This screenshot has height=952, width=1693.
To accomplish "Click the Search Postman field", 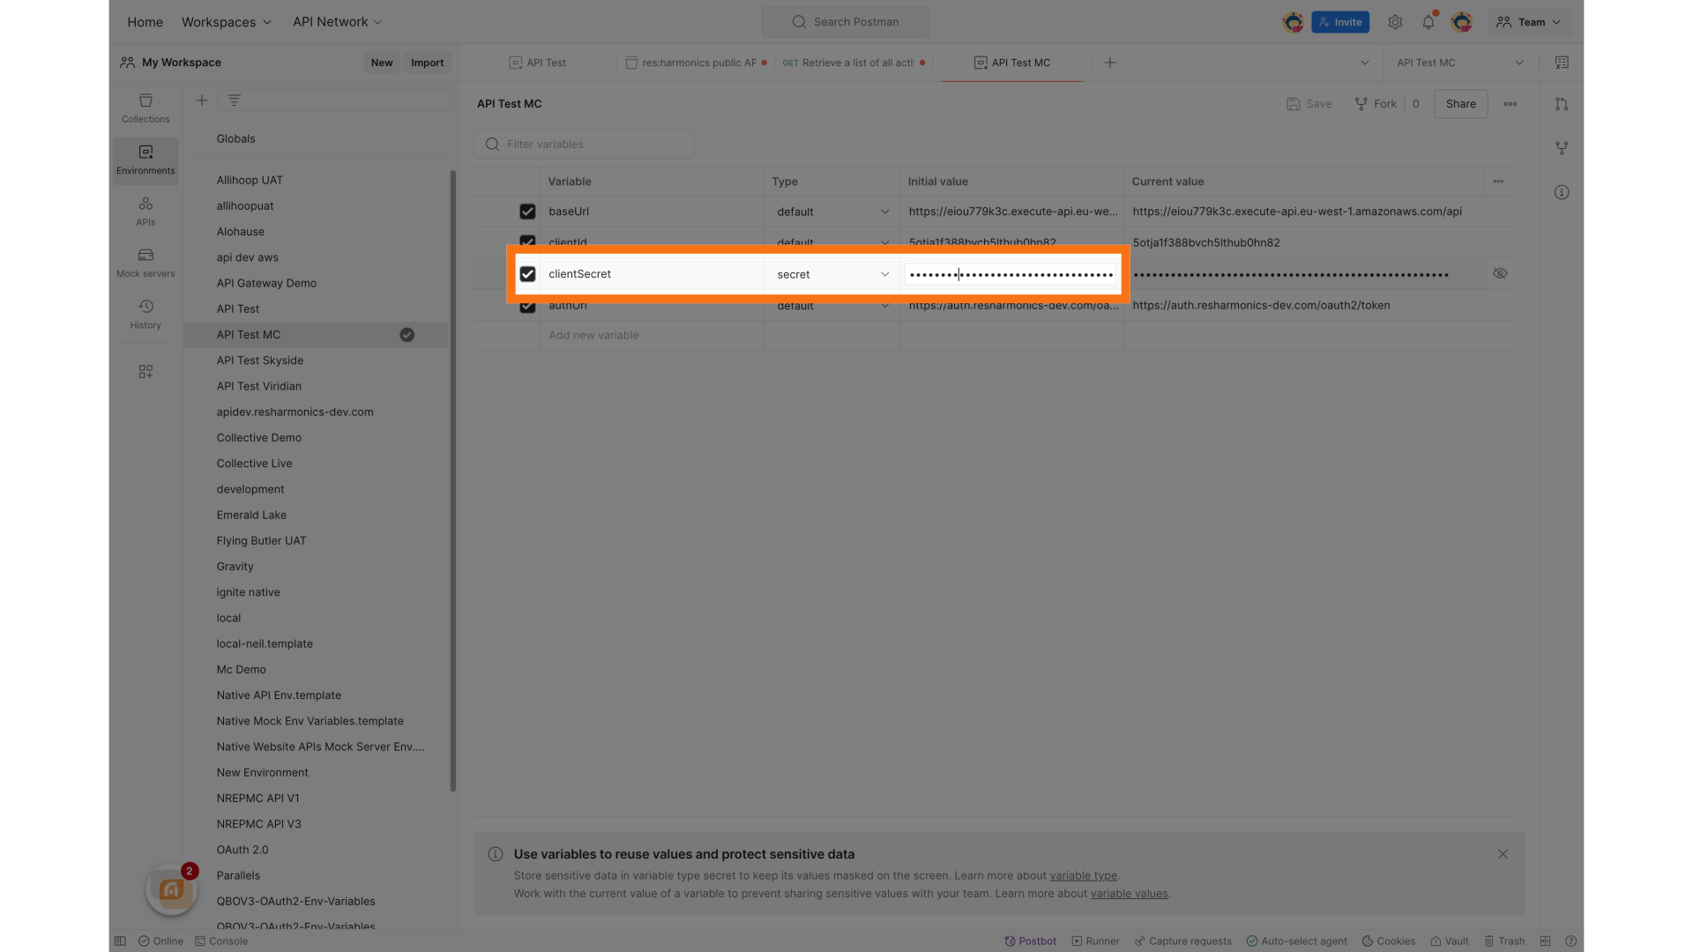I will click(845, 22).
